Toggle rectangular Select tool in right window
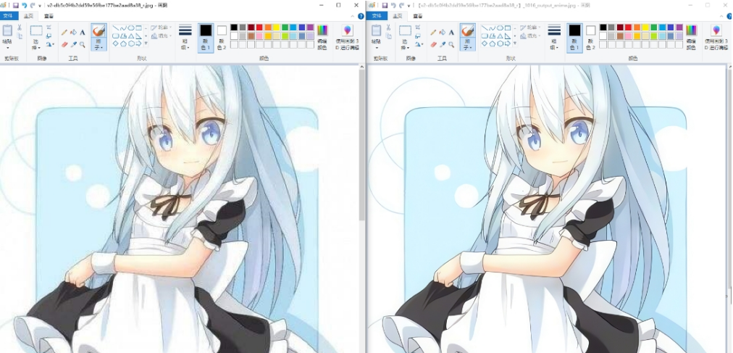 tap(406, 31)
